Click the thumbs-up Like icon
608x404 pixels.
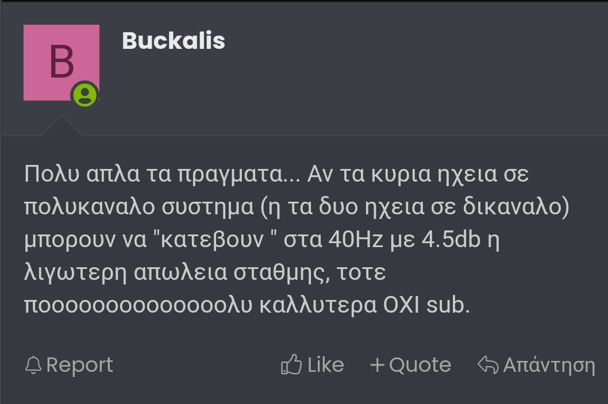point(291,364)
